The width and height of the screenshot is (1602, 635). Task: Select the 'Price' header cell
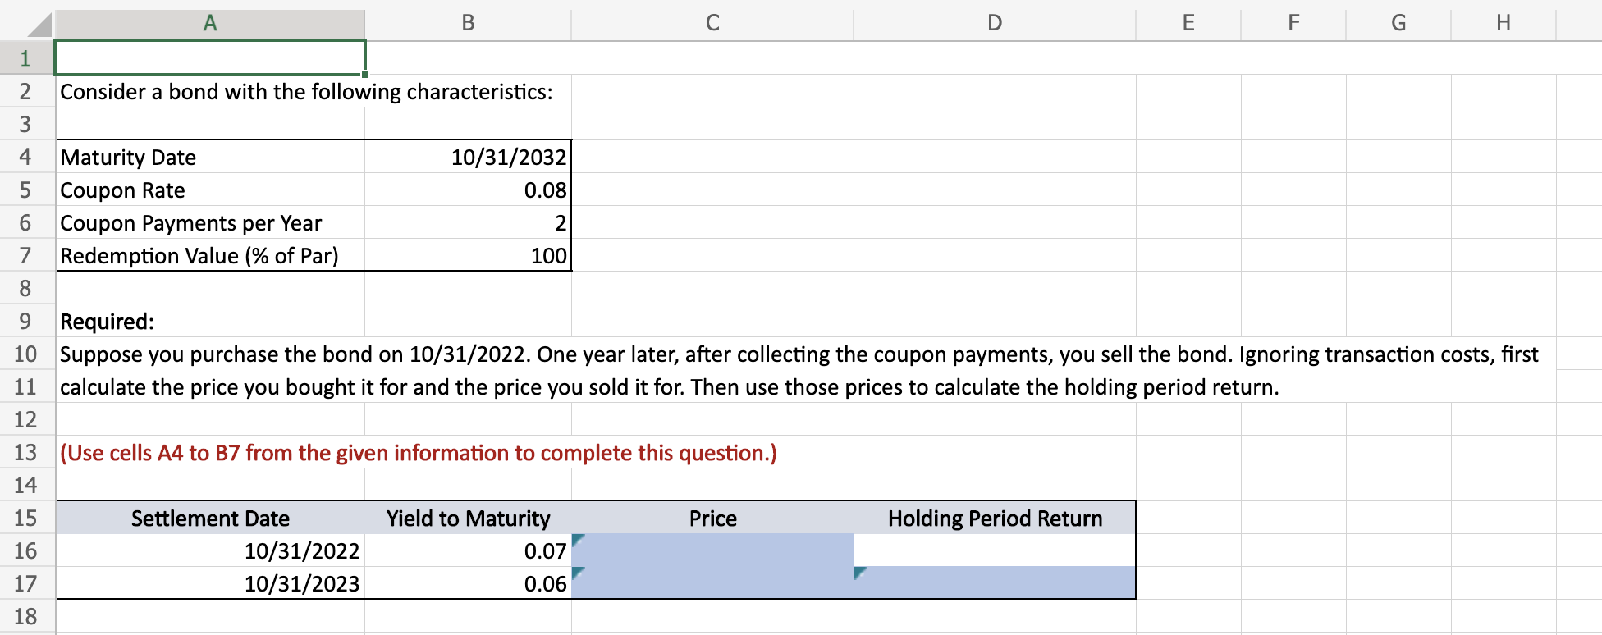point(712,518)
